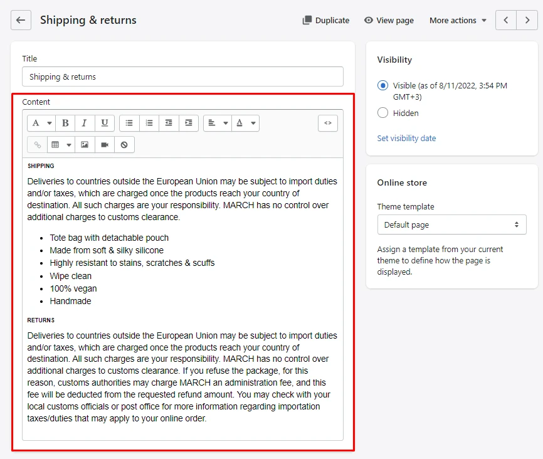Open the text color picker dropdown

(x=246, y=123)
